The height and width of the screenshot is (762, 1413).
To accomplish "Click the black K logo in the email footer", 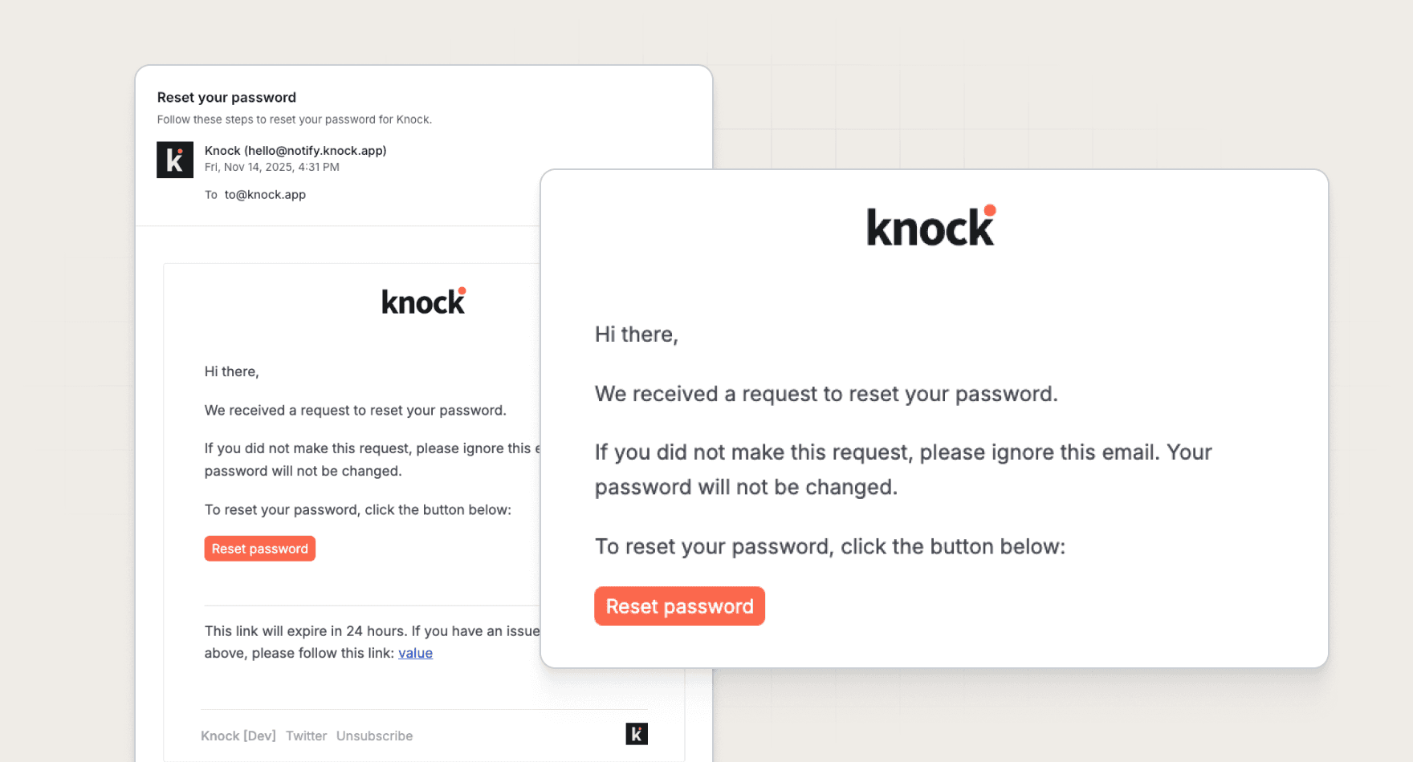I will (x=637, y=734).
